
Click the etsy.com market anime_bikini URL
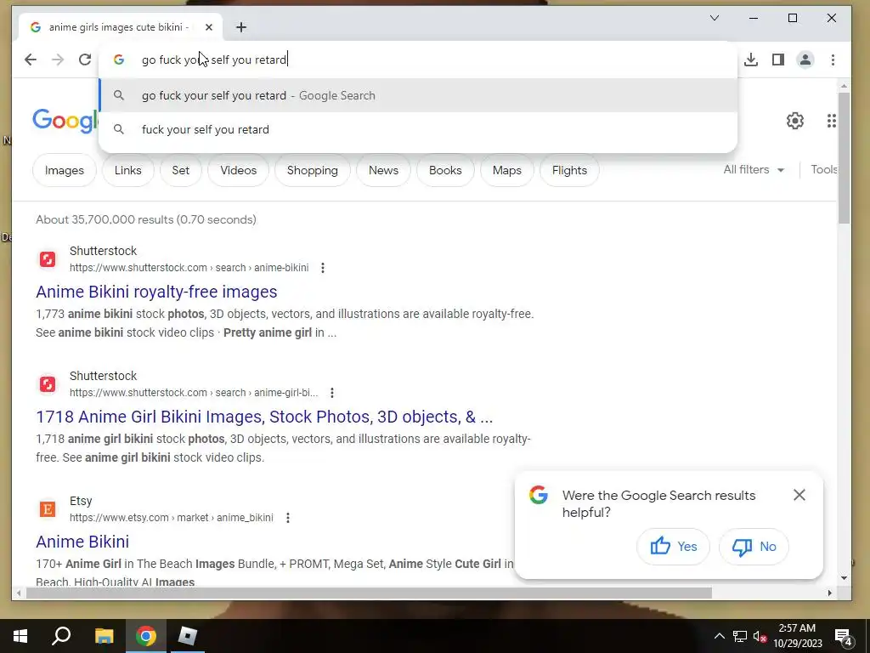(x=172, y=518)
